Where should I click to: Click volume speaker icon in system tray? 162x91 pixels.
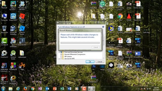pyautogui.click(x=150, y=89)
